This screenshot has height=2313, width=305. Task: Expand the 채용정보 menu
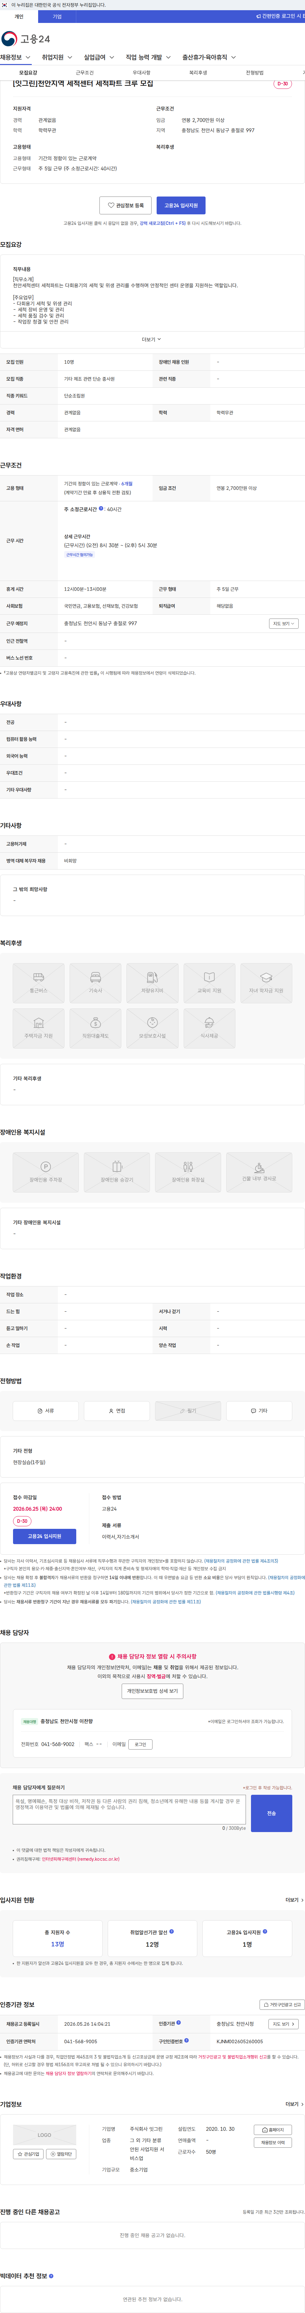pyautogui.click(x=15, y=57)
